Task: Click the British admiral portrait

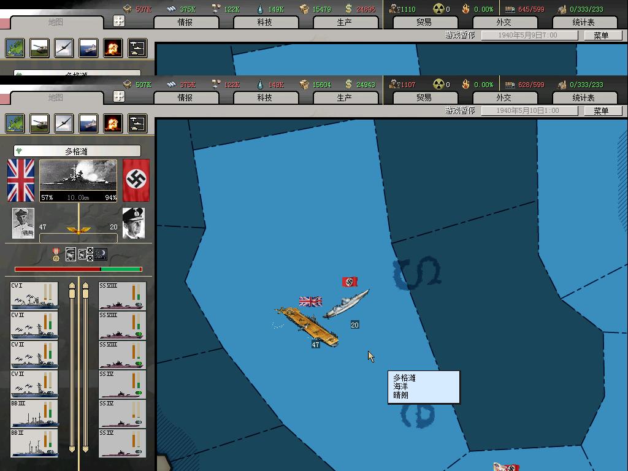Action: pyautogui.click(x=23, y=223)
